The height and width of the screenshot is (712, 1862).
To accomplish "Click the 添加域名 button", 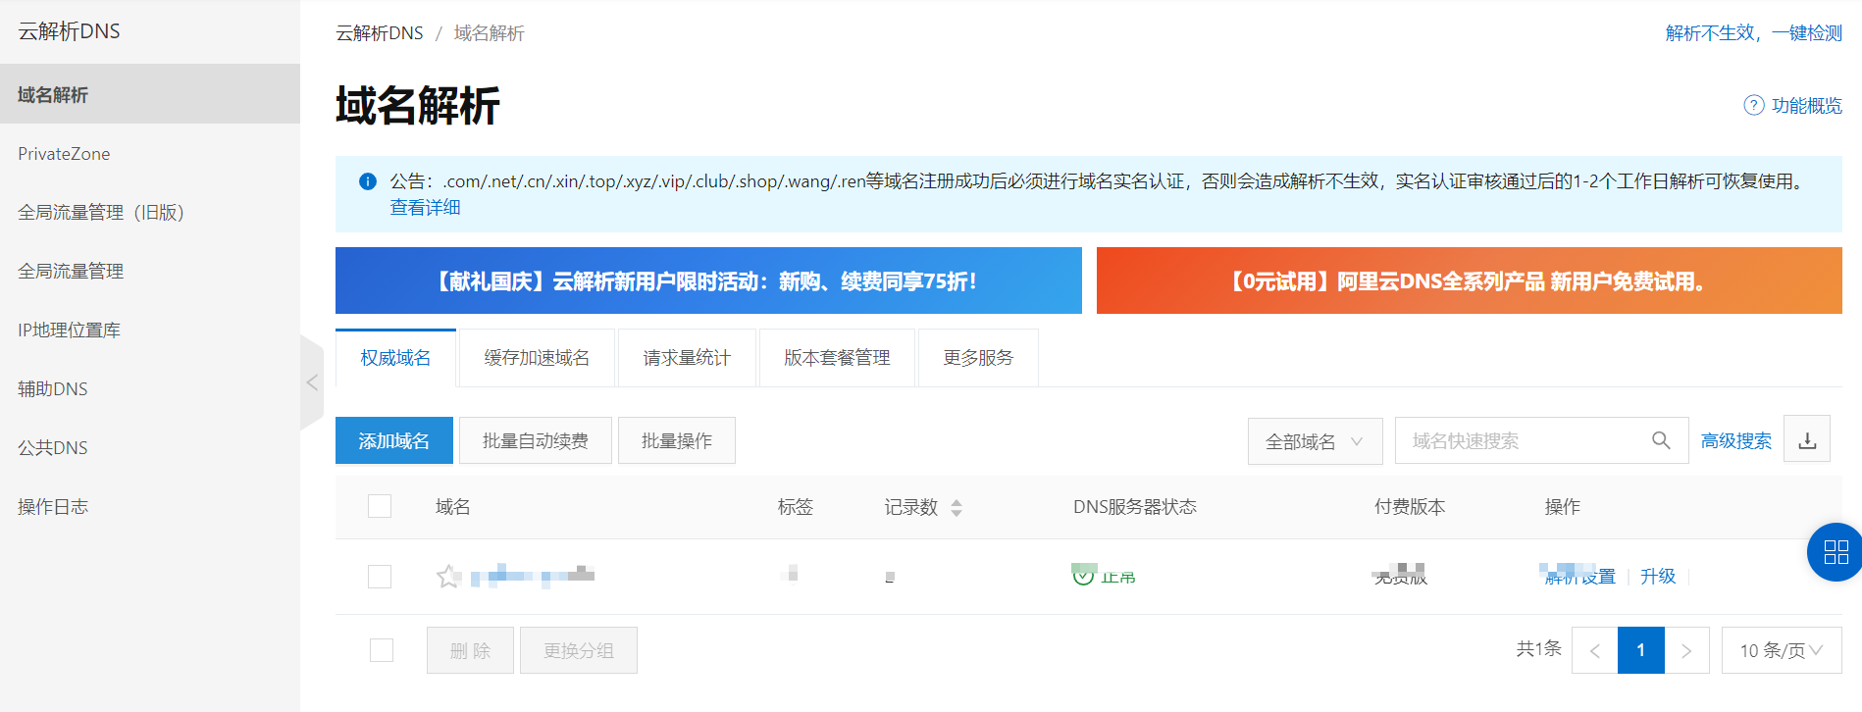I will [394, 440].
